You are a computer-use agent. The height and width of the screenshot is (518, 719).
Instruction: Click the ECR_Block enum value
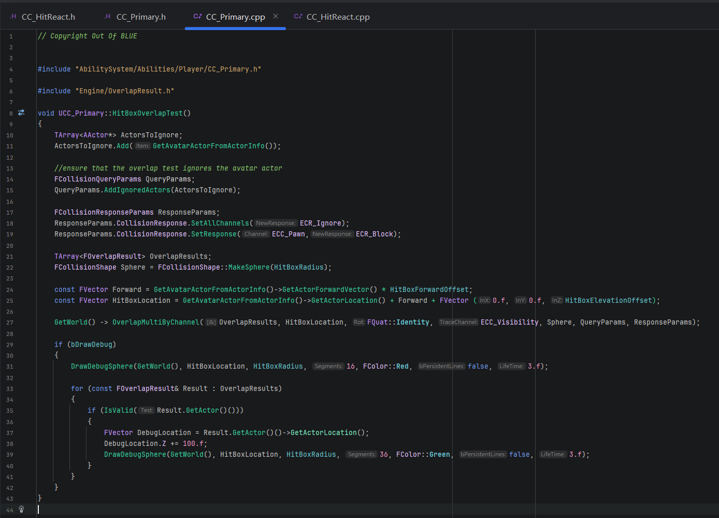[375, 234]
